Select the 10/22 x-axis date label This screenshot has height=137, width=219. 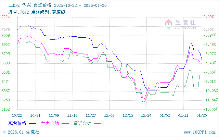click(x=17, y=115)
